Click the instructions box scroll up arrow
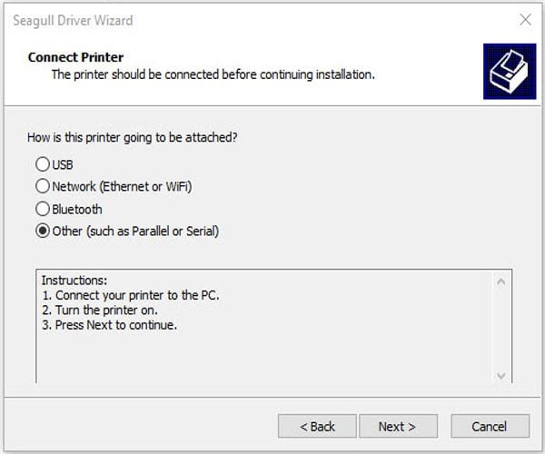 pos(501,281)
